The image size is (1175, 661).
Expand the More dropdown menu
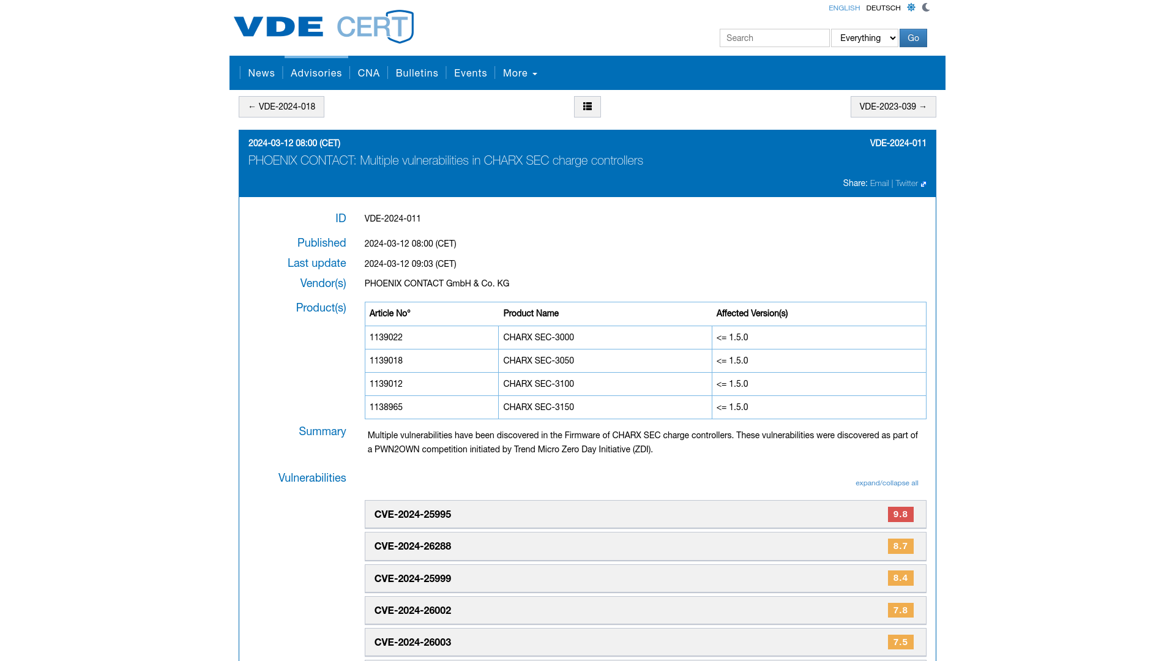(520, 73)
